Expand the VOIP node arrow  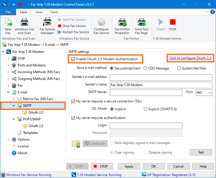8,58
